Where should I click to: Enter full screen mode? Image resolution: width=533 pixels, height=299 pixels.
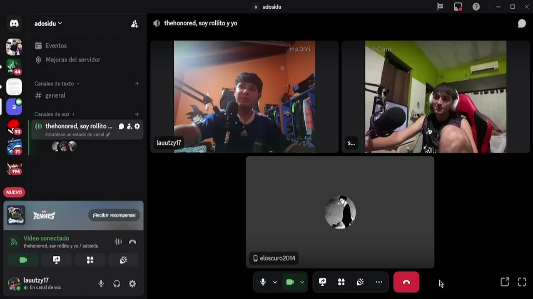(x=522, y=282)
